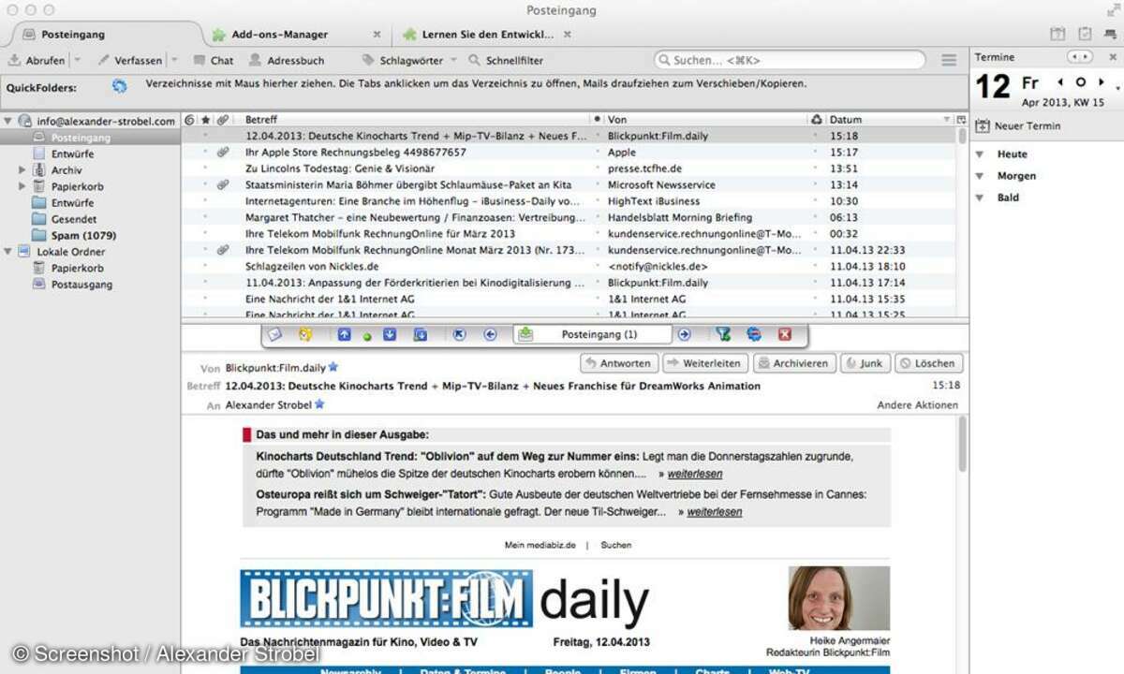Click the Löschen delete button
Screen dimensions: 1124x674
(x=928, y=363)
